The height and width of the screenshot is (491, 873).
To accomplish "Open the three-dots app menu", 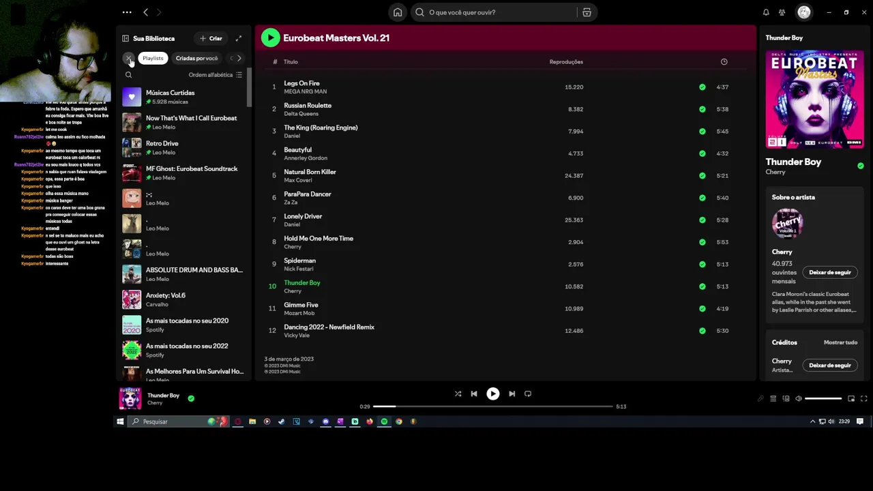I will (127, 12).
